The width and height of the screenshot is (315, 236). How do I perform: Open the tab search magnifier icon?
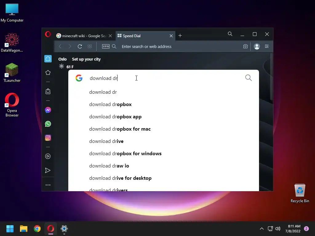click(x=230, y=34)
